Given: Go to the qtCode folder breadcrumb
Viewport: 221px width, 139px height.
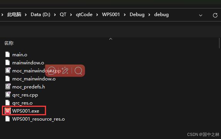Looking at the screenshot, I should (x=84, y=15).
